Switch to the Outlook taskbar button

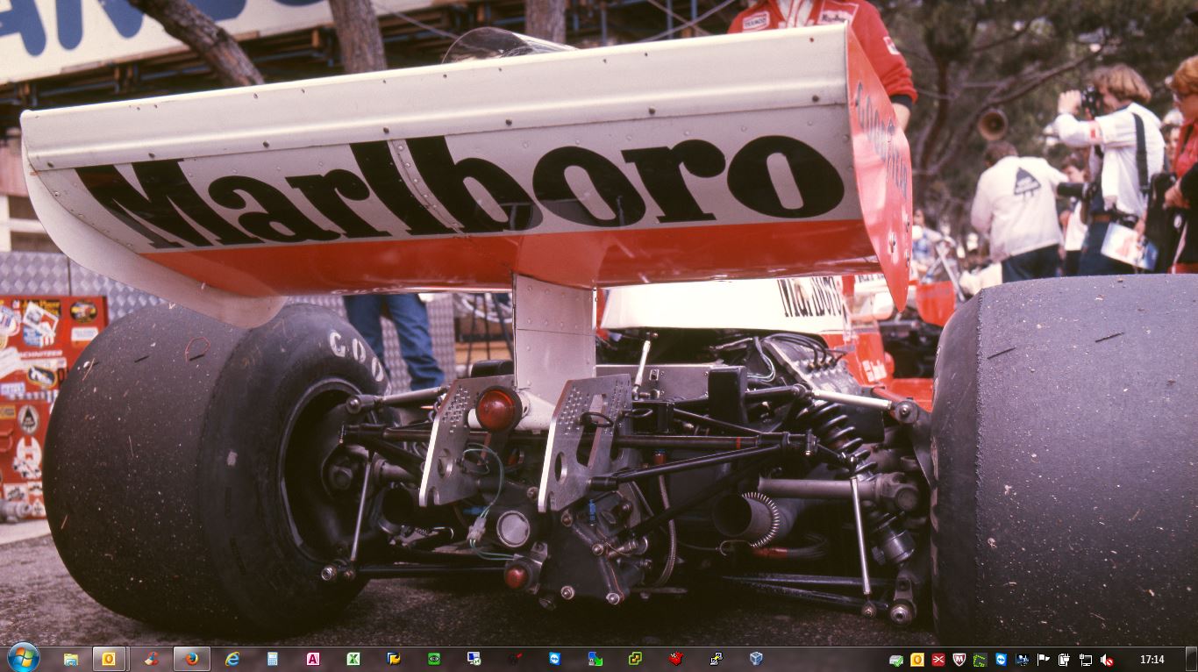(110, 659)
